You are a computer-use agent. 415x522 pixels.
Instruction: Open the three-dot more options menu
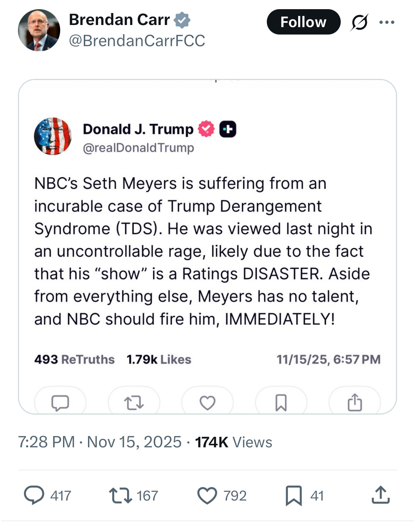coord(387,22)
